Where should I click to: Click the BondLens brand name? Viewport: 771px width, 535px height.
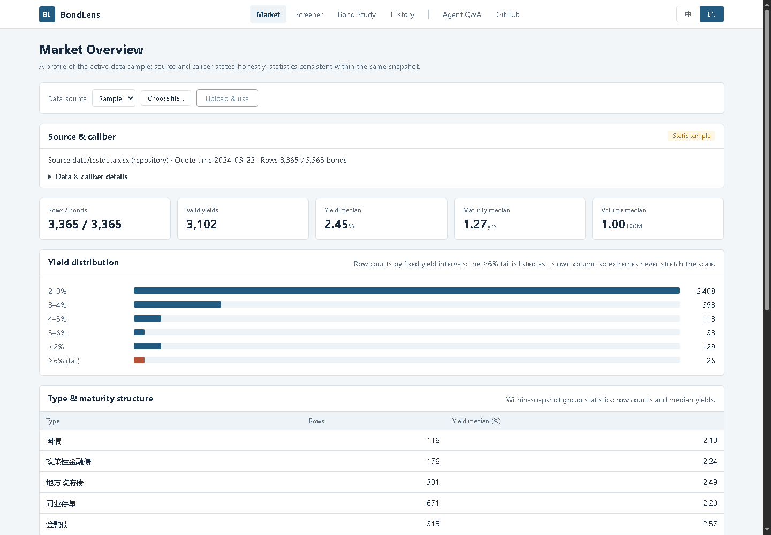pyautogui.click(x=80, y=14)
